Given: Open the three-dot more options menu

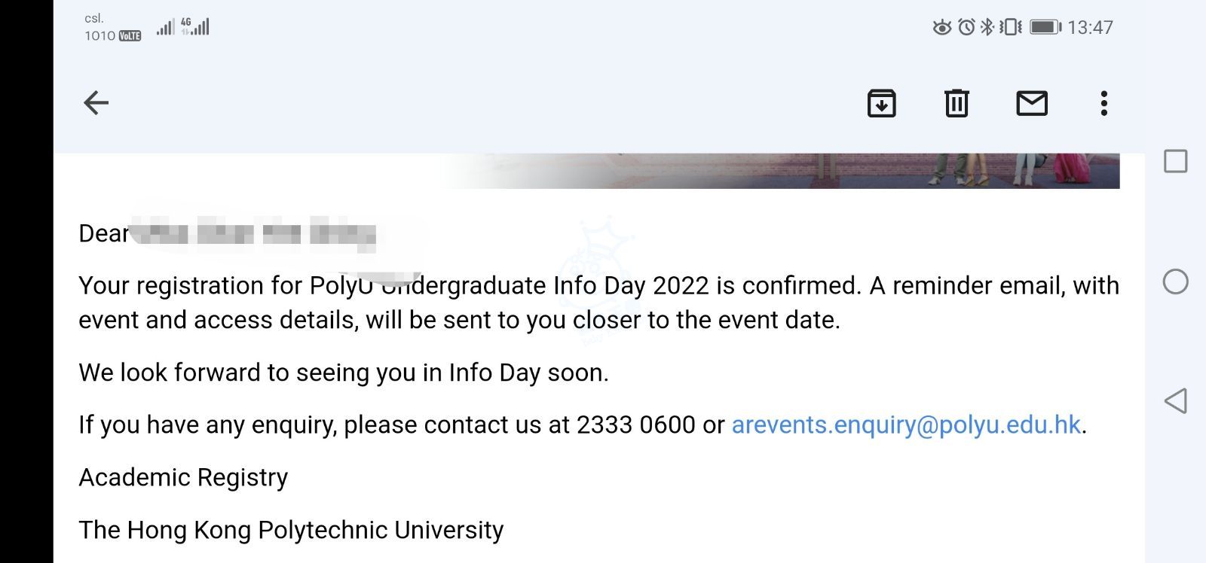Looking at the screenshot, I should tap(1103, 103).
